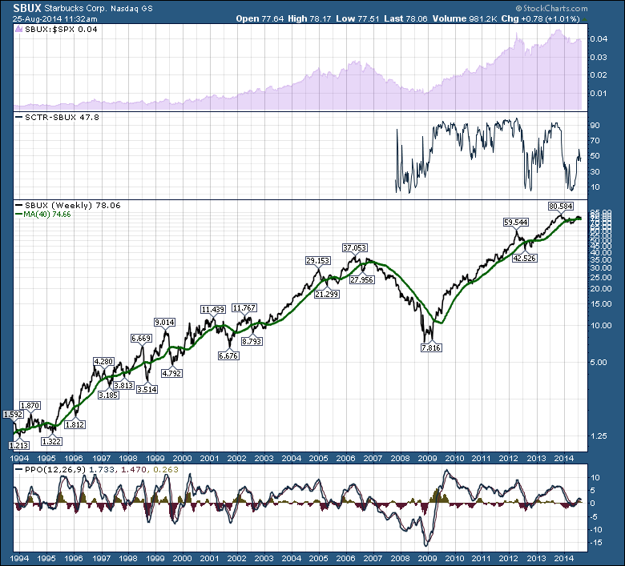Click the 42.526 price low label

click(524, 258)
